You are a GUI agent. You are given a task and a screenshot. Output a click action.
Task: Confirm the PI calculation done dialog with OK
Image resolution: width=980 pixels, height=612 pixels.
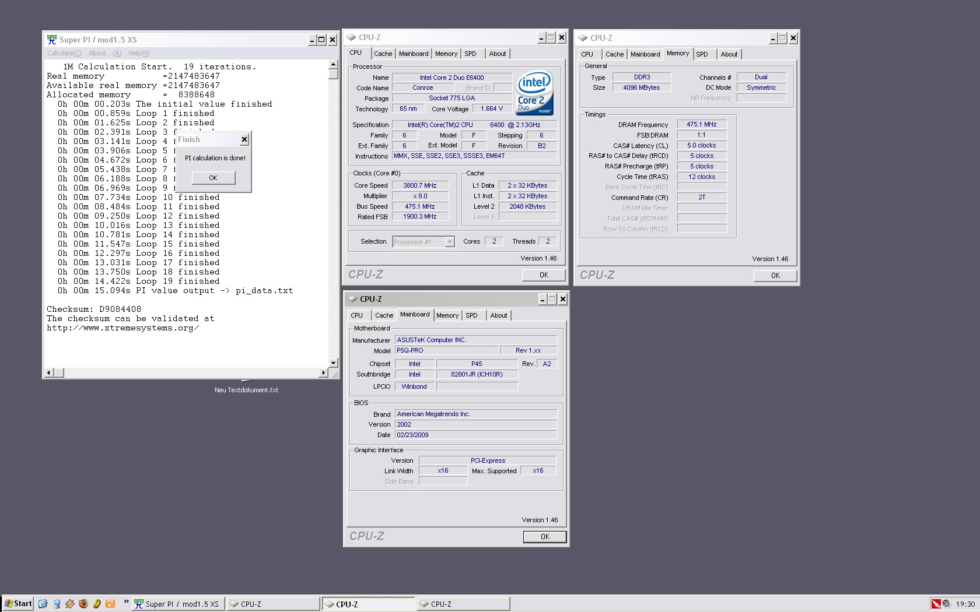tap(213, 178)
